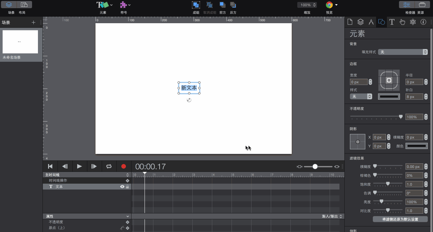Click the 成组 (Group) toolbar icon
The height and width of the screenshot is (232, 433).
(x=196, y=5)
